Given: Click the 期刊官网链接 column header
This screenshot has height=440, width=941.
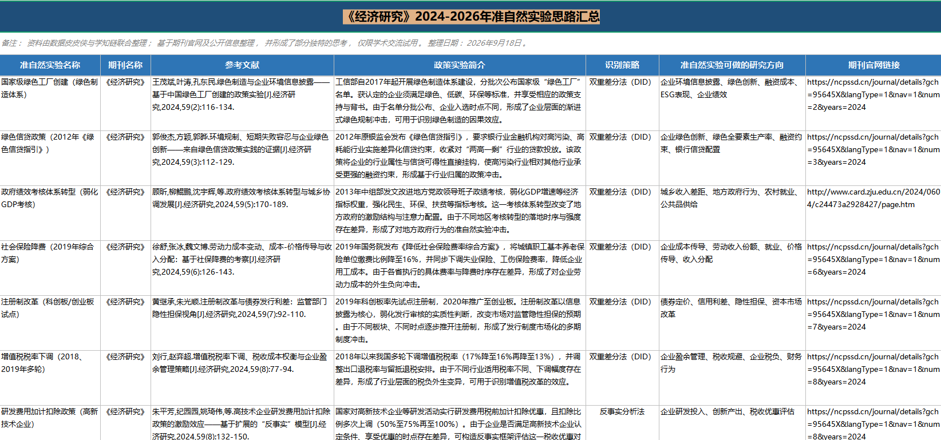Looking at the screenshot, I should (873, 65).
